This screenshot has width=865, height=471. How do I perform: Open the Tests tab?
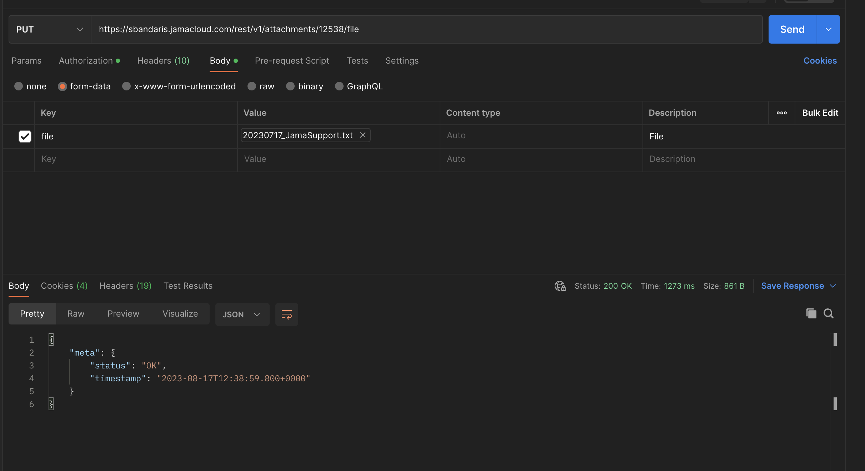pyautogui.click(x=357, y=61)
